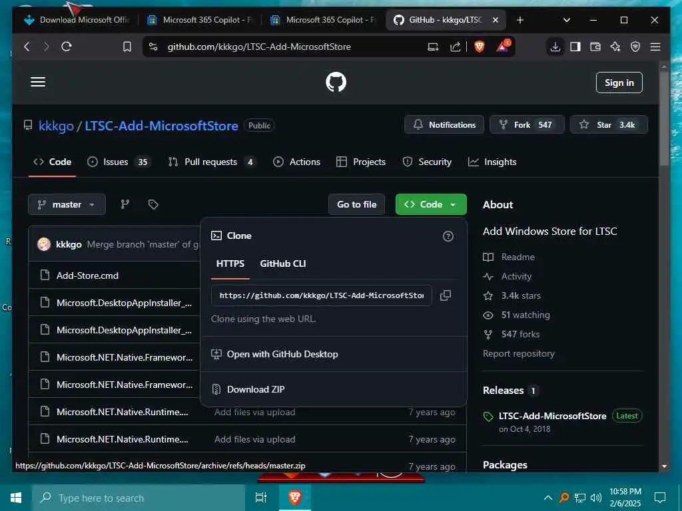Fork the repository with Fork button
The image size is (682, 511).
click(x=527, y=124)
